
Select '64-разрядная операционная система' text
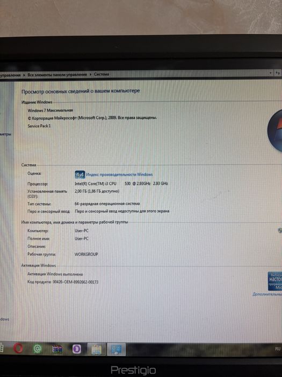click(107, 204)
